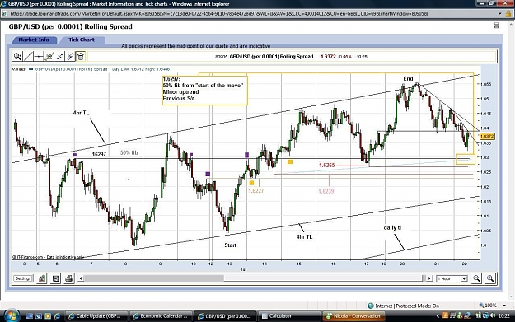Zoom out chart with minus magnifier
The height and width of the screenshot is (322, 515).
(476, 278)
